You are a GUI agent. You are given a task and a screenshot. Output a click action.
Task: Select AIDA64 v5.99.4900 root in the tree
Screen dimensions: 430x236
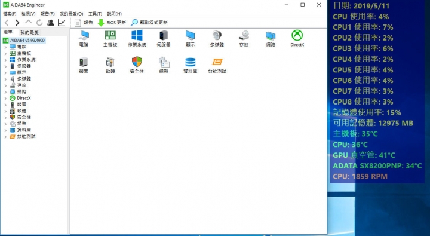tap(24, 41)
